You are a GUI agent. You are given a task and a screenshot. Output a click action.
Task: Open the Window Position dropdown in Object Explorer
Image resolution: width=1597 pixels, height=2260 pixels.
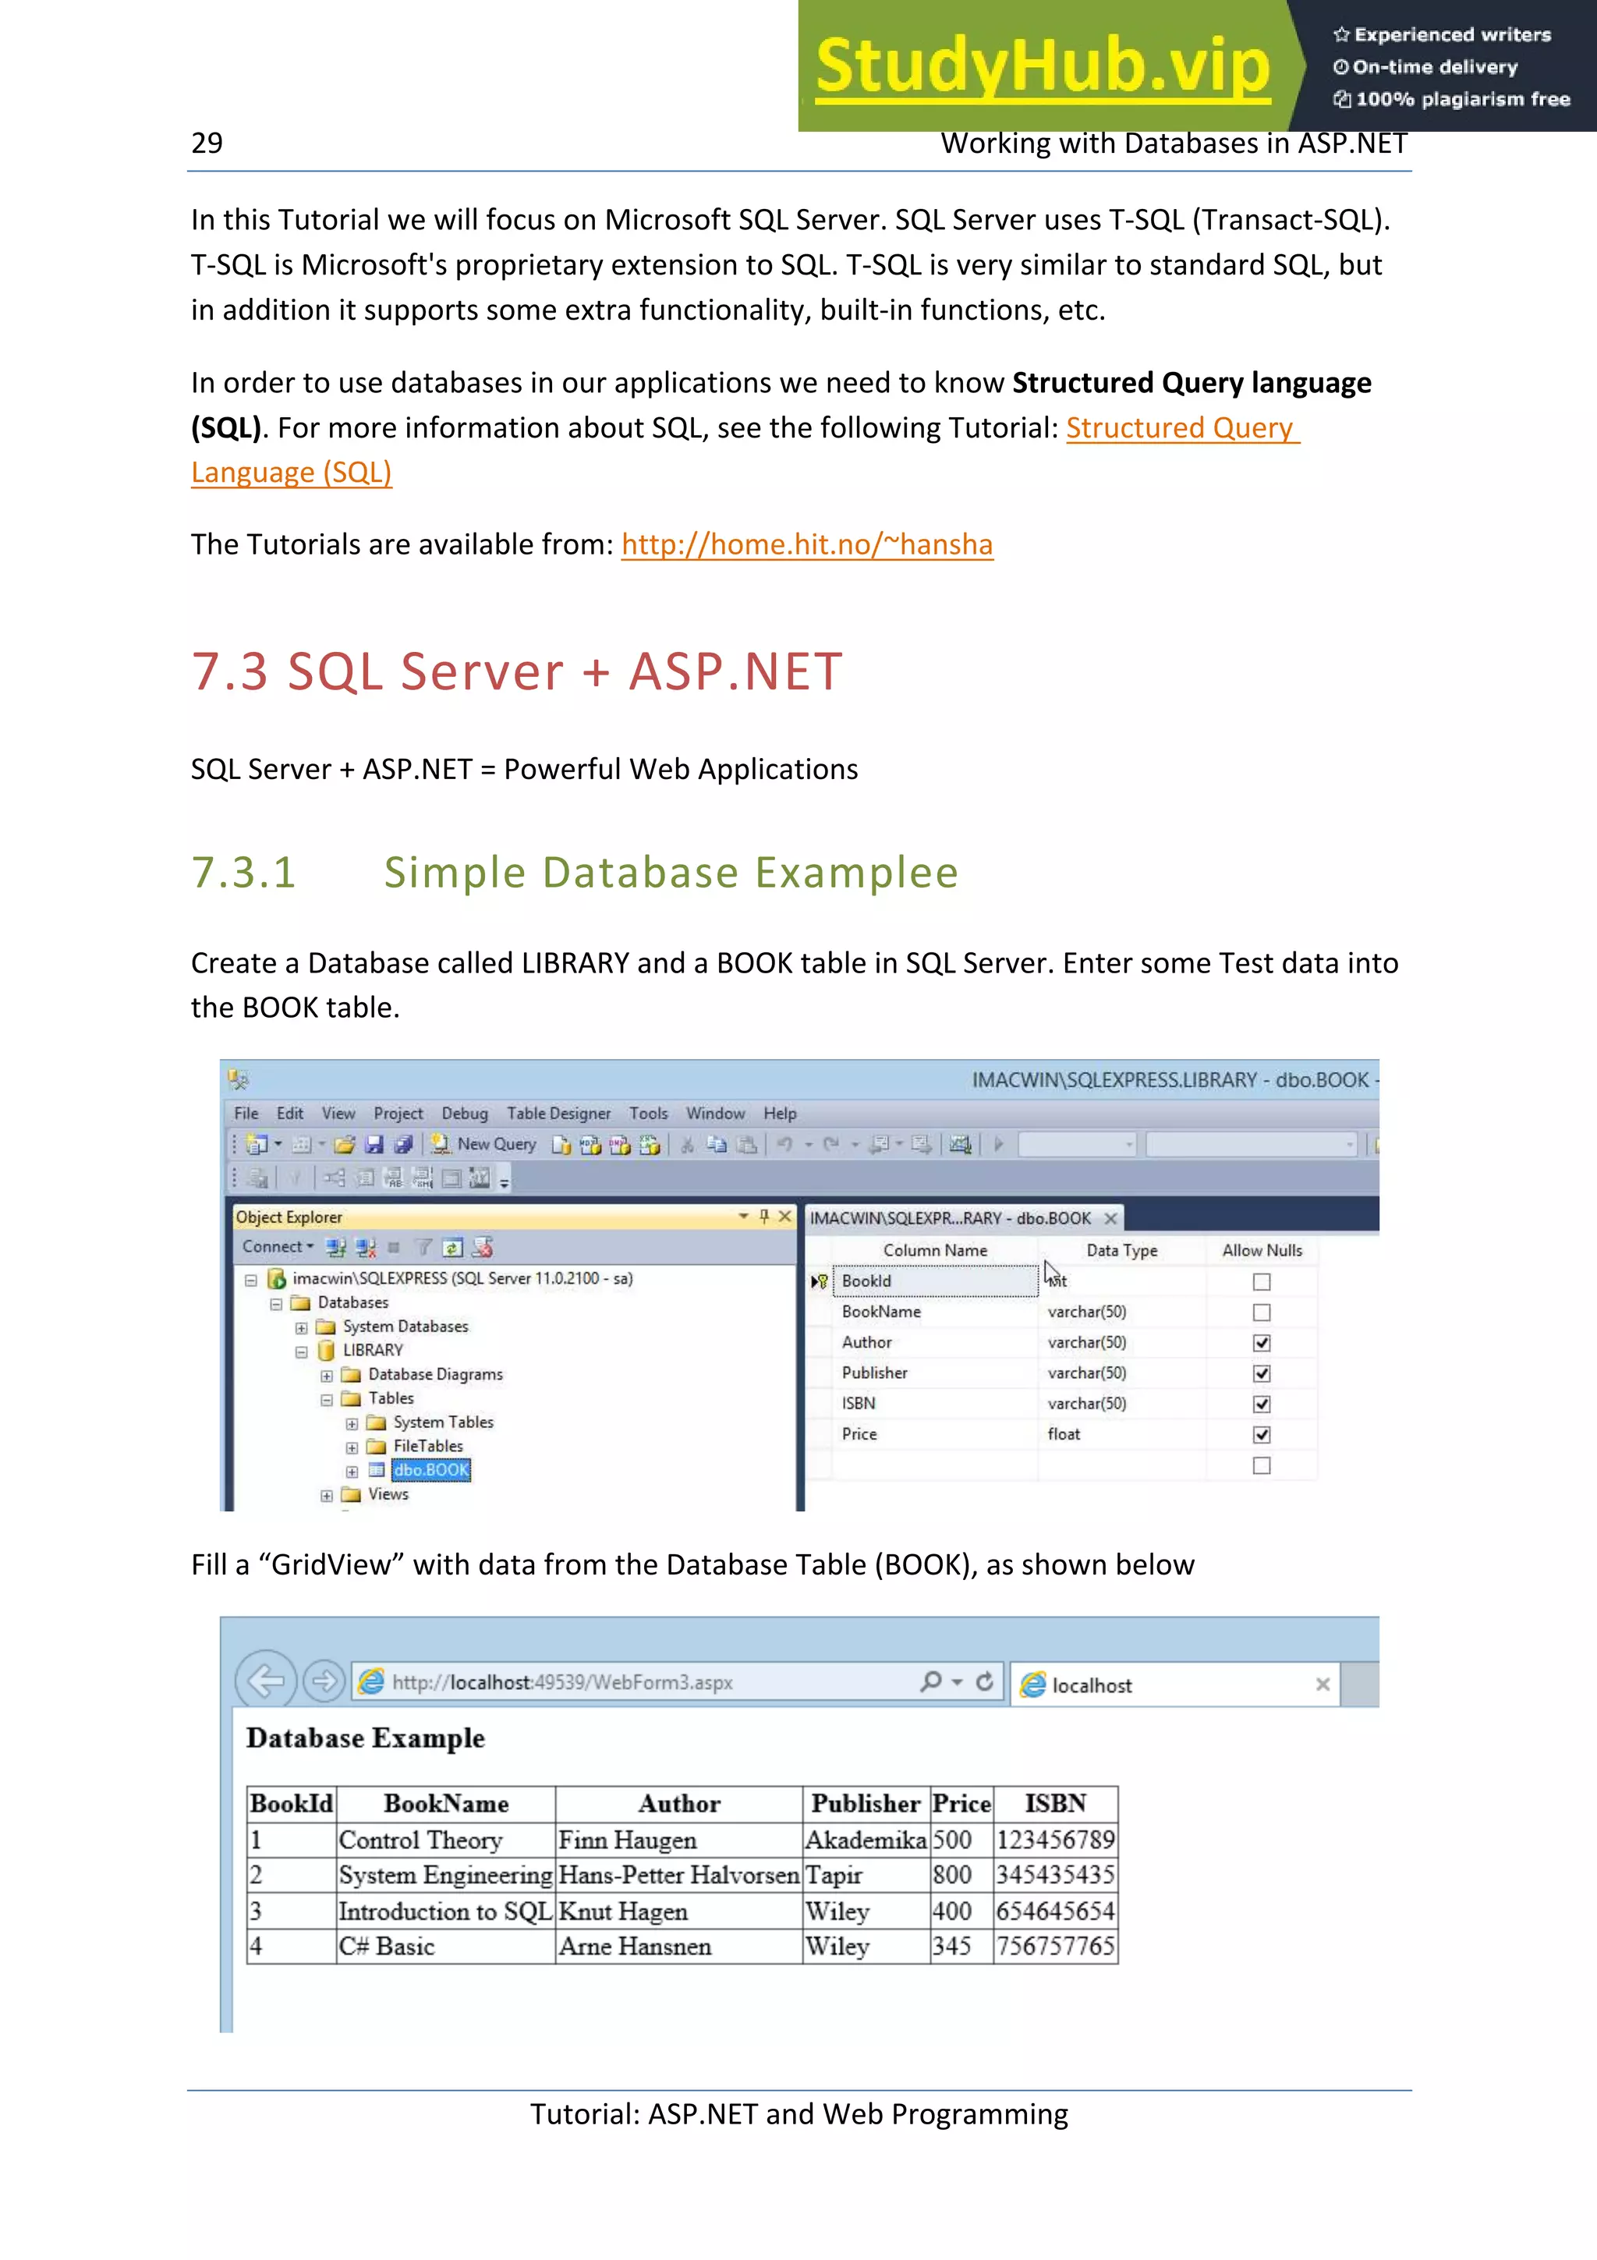743,1217
